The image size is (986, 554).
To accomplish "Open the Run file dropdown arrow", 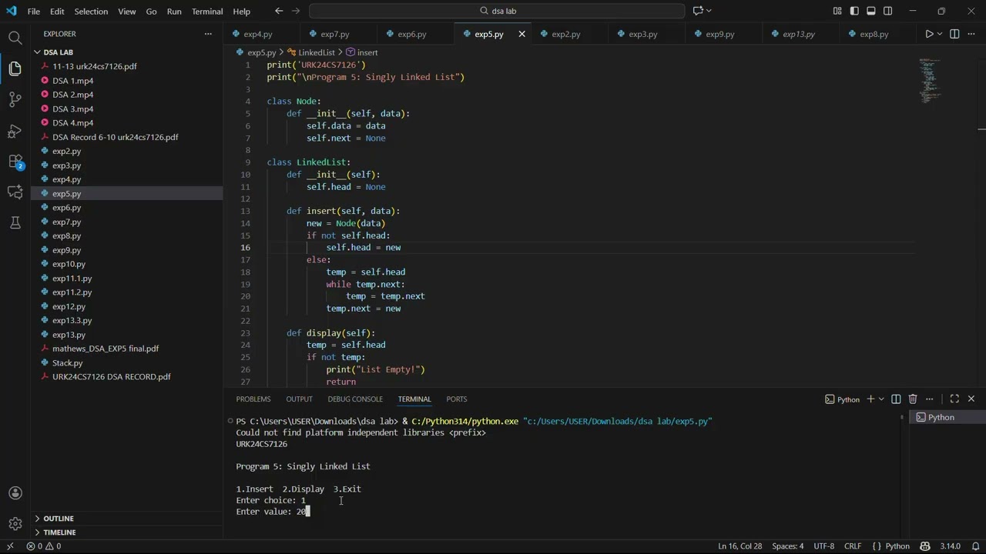I will click(x=941, y=34).
